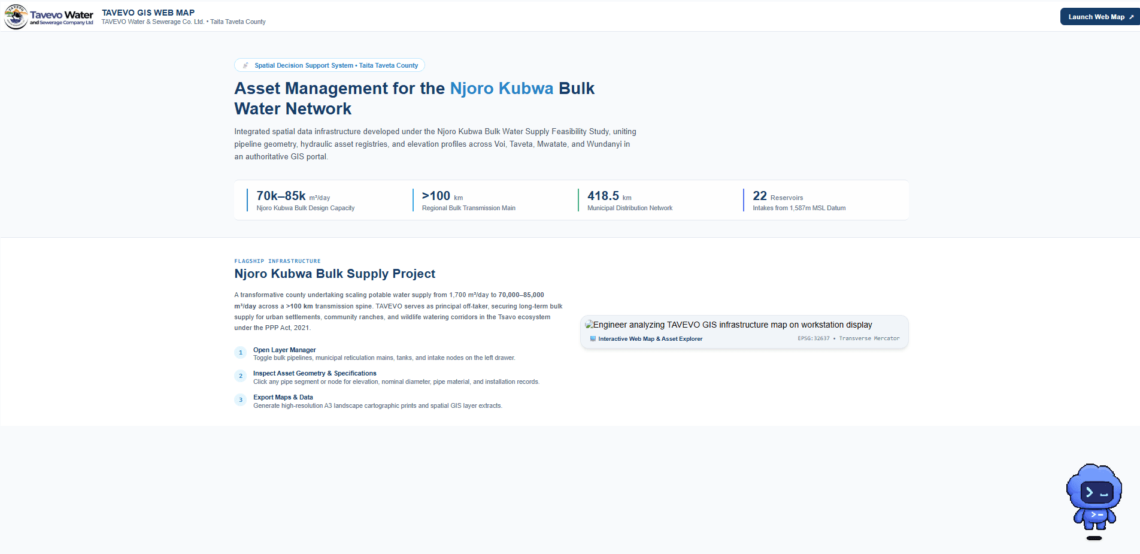Click the Export Maps & Data heading
Screen dimensions: 1140x554
coord(283,397)
